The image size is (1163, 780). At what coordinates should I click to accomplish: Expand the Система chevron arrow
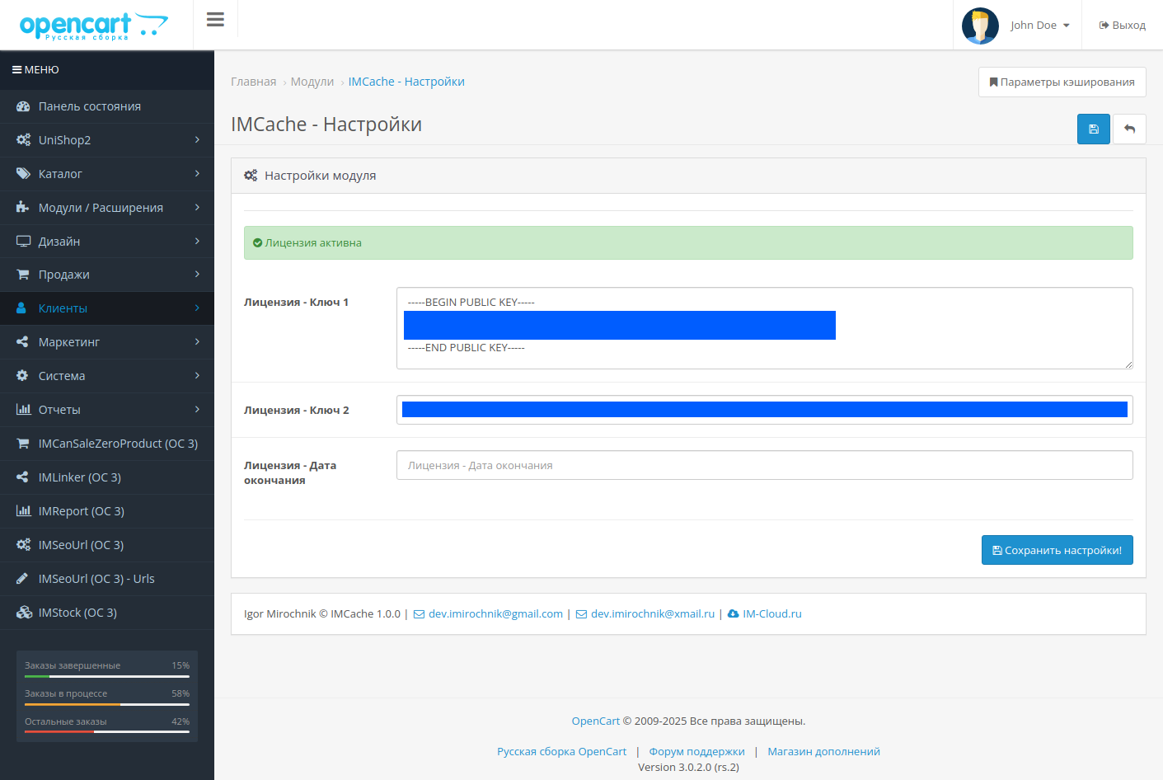[x=197, y=376]
